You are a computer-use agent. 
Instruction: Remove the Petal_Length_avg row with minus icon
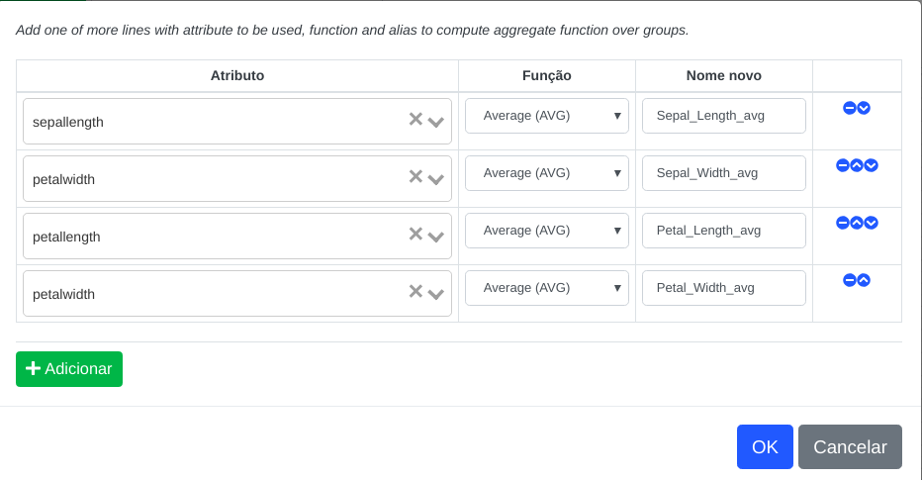(843, 223)
